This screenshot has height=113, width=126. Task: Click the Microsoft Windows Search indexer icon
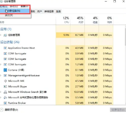[5, 92]
